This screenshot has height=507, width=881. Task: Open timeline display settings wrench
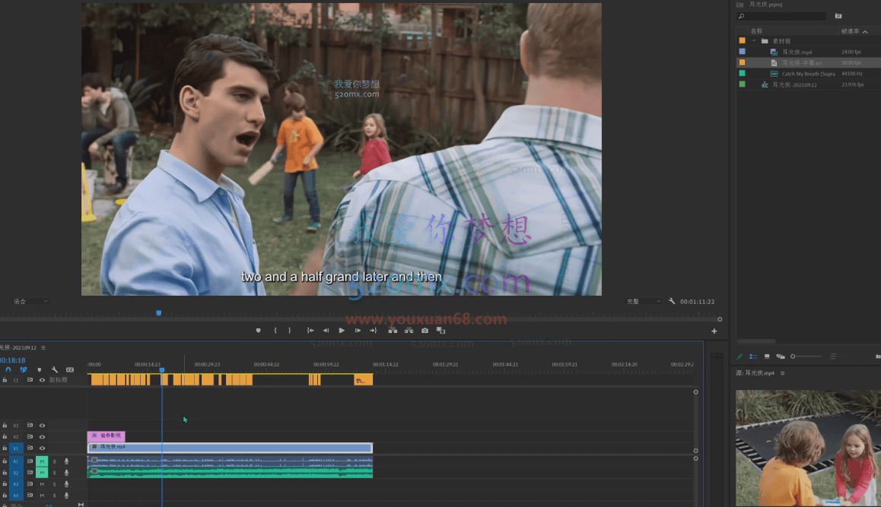55,370
